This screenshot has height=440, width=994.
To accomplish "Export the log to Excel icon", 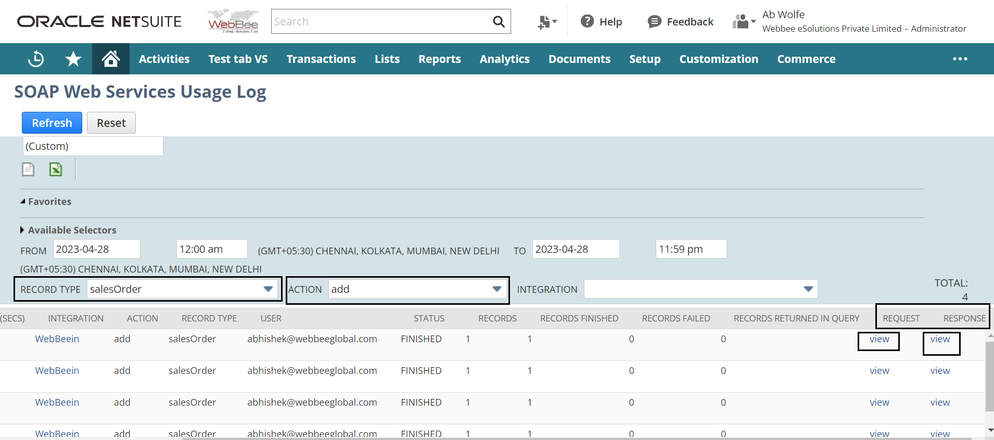I will (56, 170).
